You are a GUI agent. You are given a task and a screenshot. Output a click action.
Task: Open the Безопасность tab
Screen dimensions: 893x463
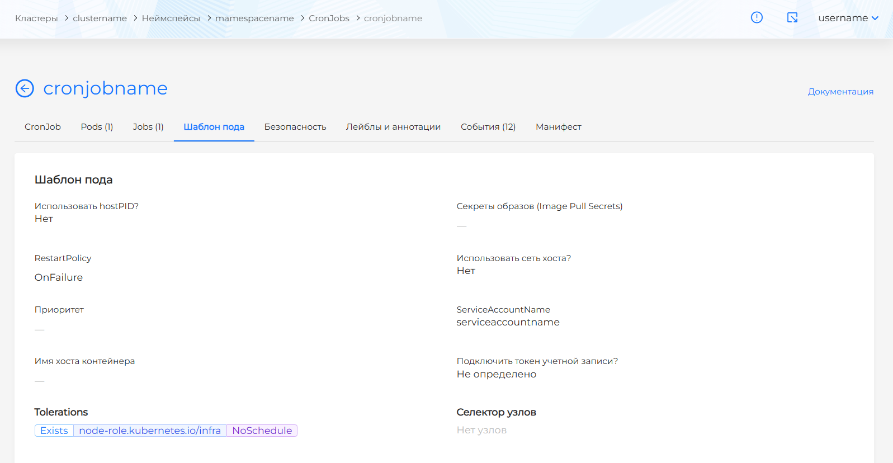295,127
